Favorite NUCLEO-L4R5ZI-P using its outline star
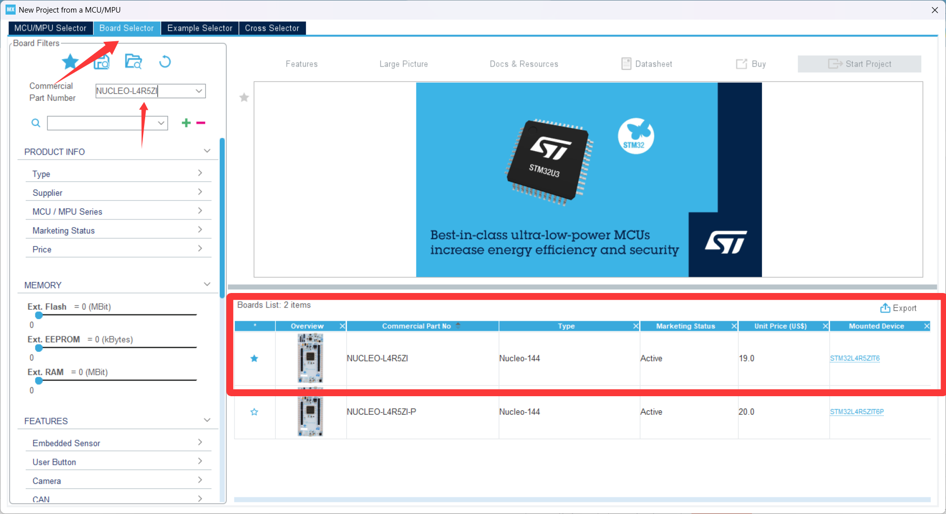Image resolution: width=946 pixels, height=514 pixels. pos(255,412)
